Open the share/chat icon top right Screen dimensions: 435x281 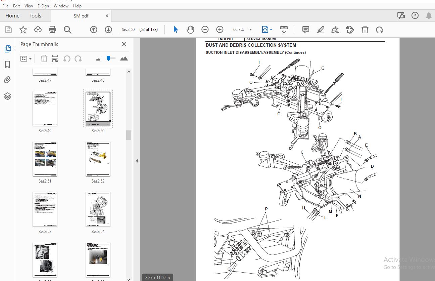[401, 15]
